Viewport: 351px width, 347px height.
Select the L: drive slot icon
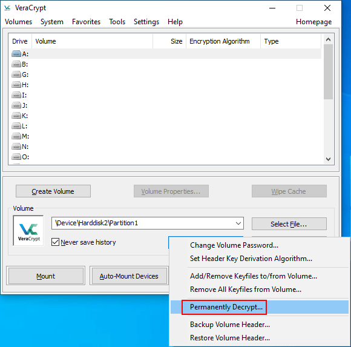(16, 126)
